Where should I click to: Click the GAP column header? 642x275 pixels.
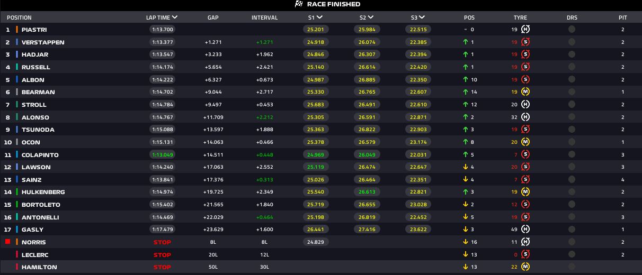pos(213,17)
